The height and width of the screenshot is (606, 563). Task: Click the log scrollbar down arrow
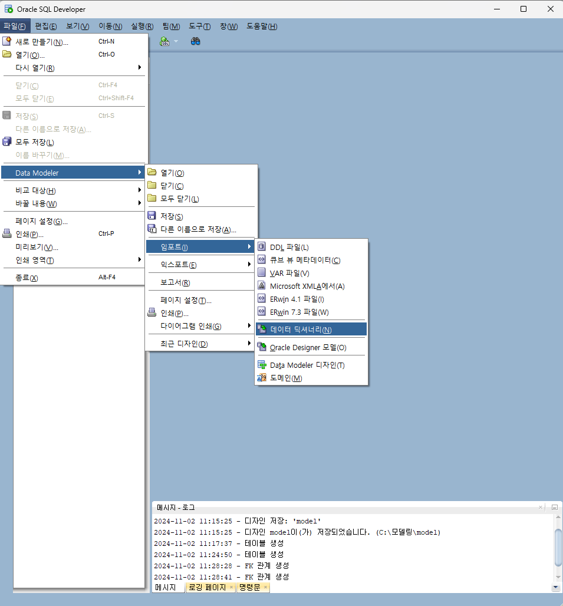558,577
